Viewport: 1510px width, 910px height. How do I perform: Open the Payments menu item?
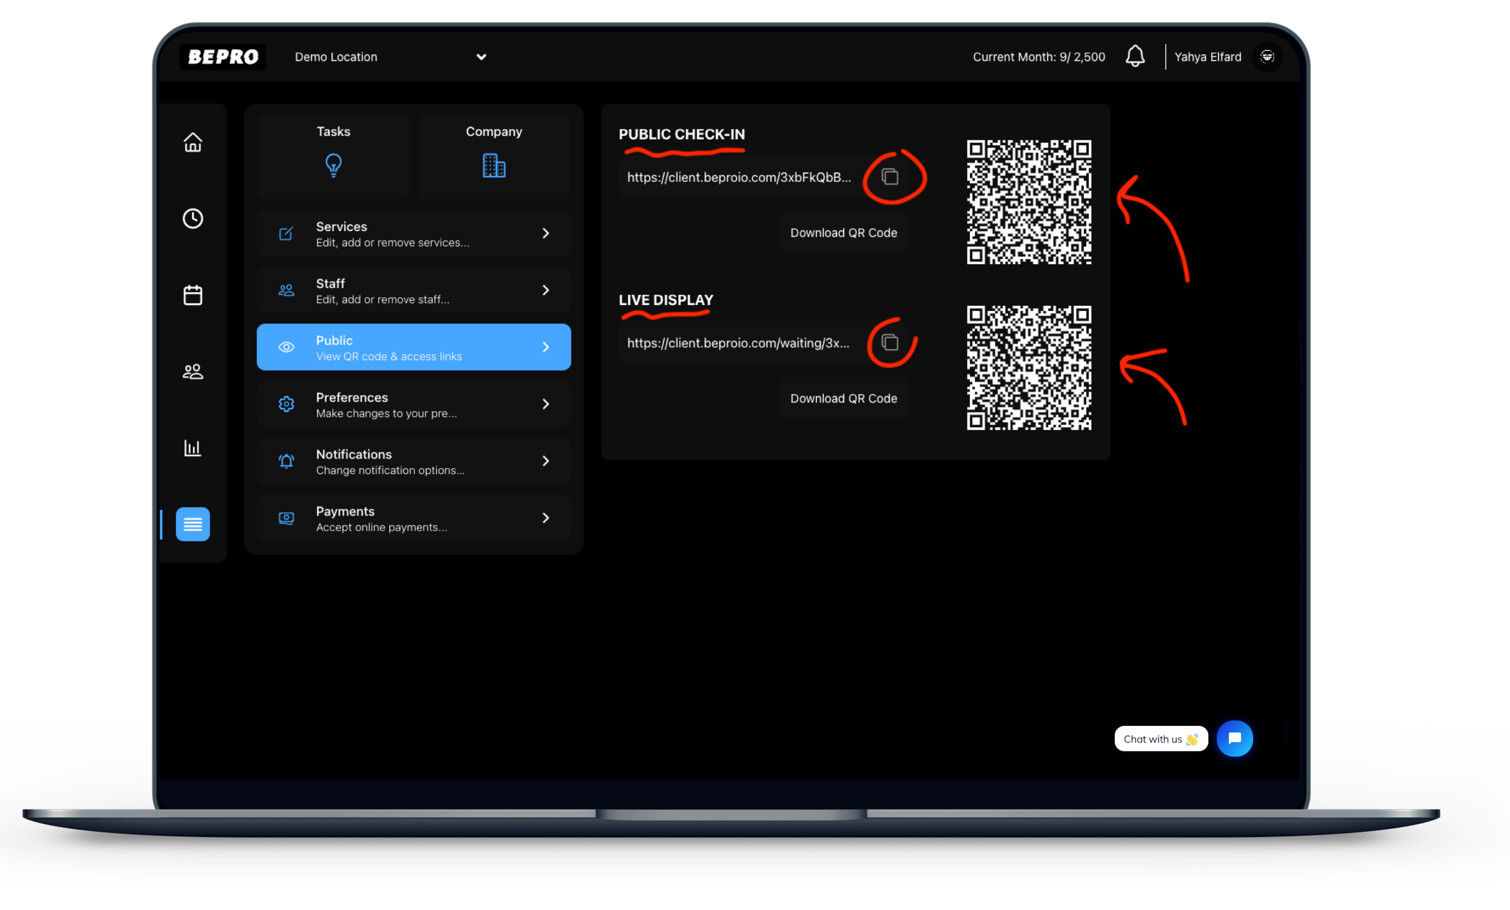point(414,518)
